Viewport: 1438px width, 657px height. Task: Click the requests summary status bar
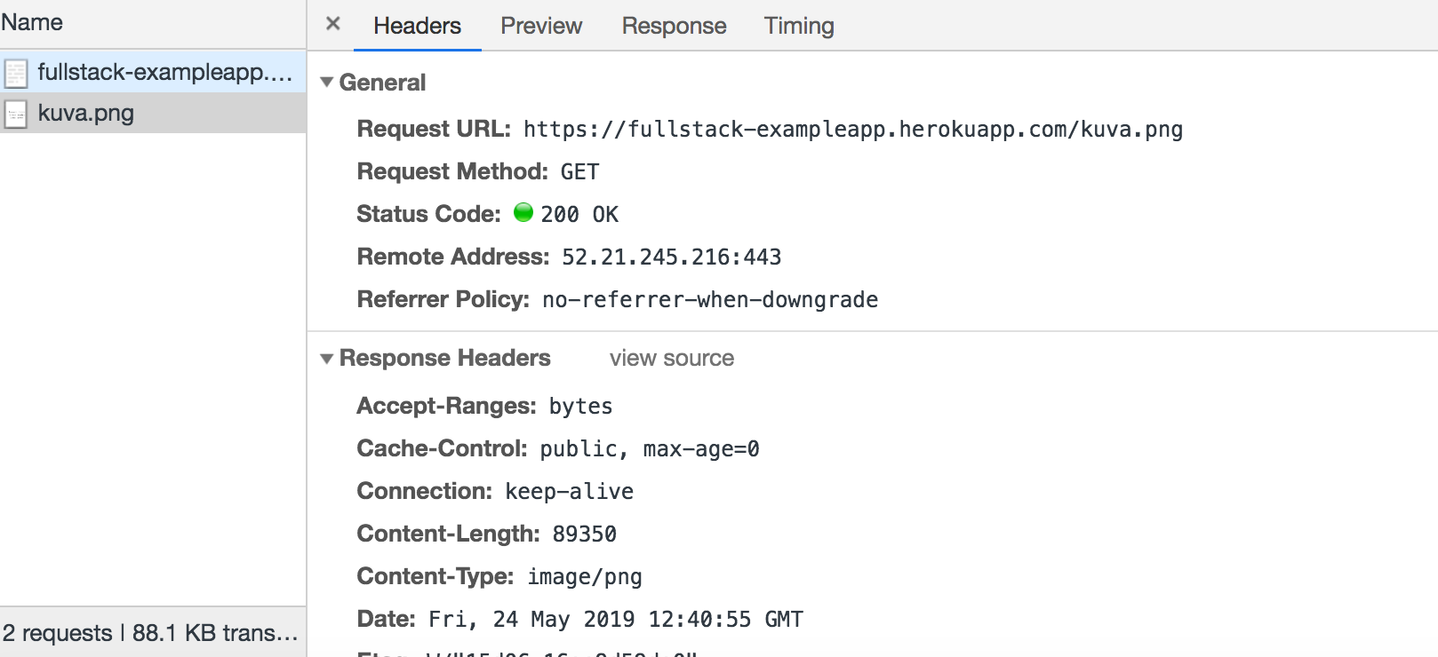click(x=149, y=633)
